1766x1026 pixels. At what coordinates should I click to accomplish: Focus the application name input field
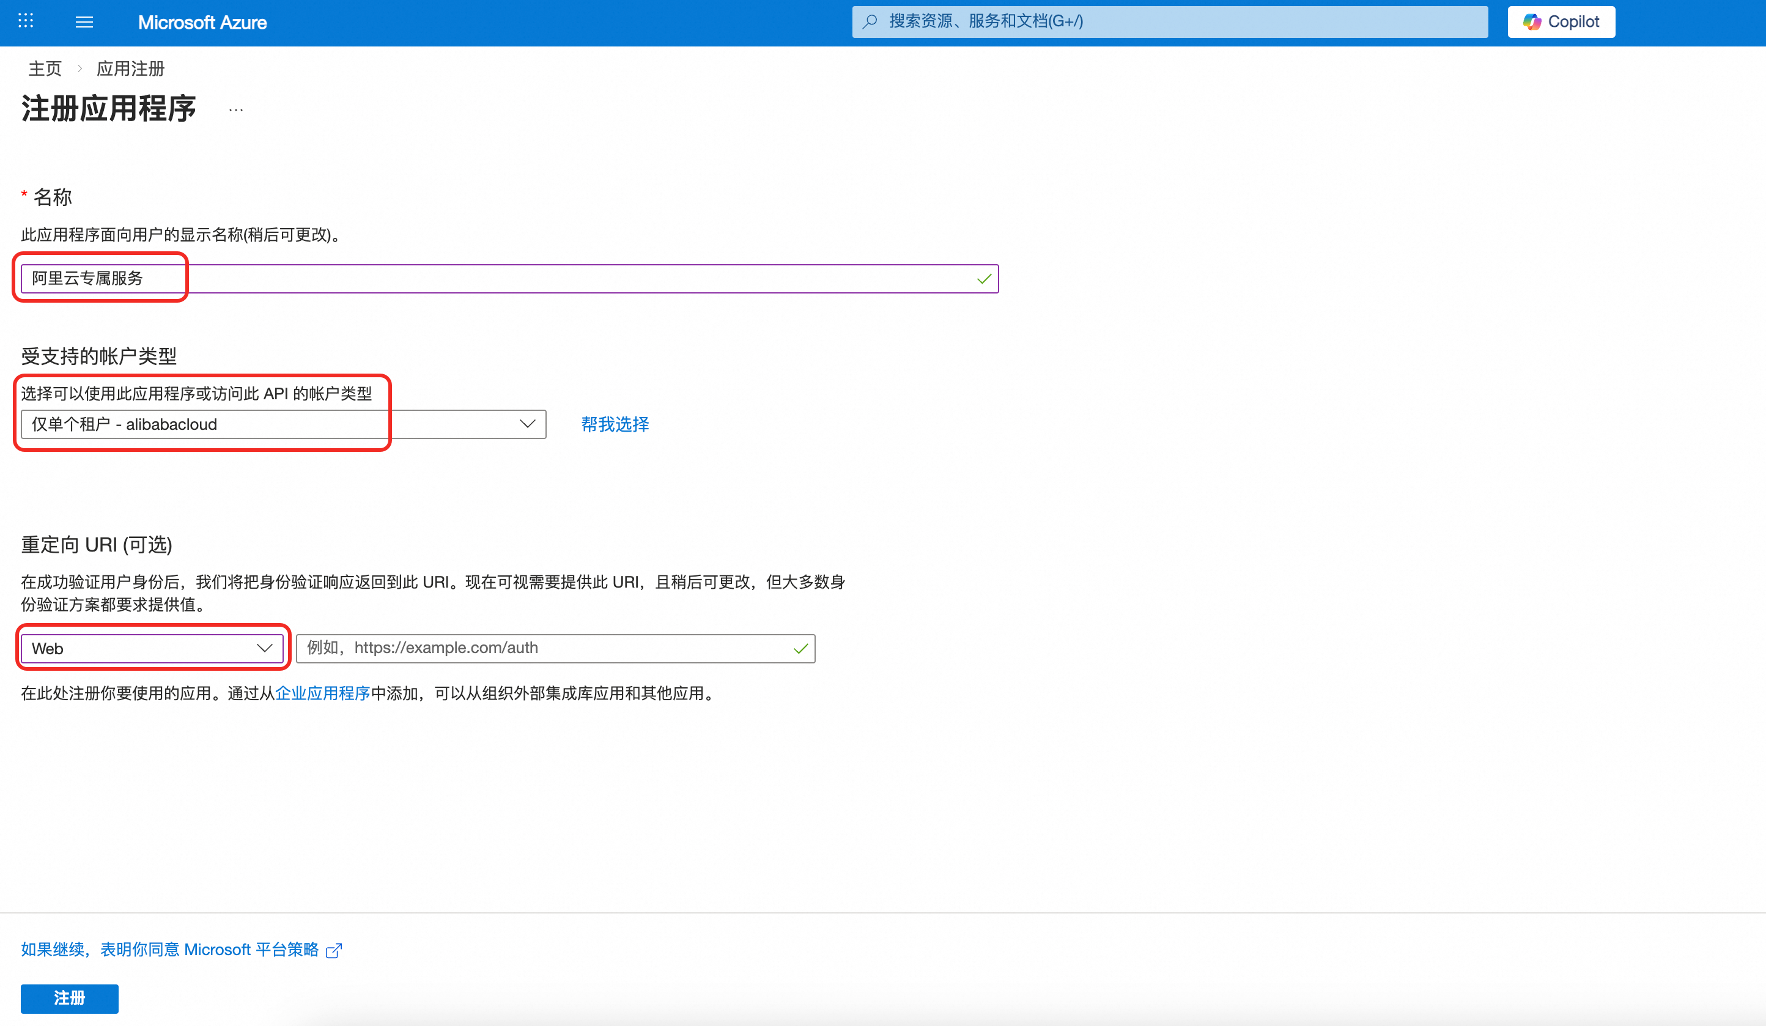click(x=490, y=279)
